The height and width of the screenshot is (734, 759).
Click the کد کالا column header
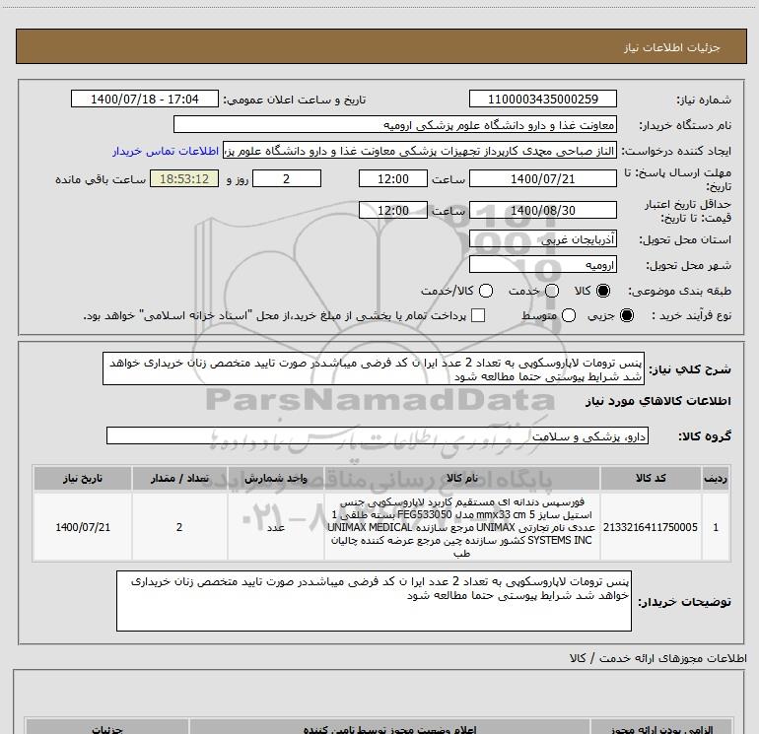651,479
